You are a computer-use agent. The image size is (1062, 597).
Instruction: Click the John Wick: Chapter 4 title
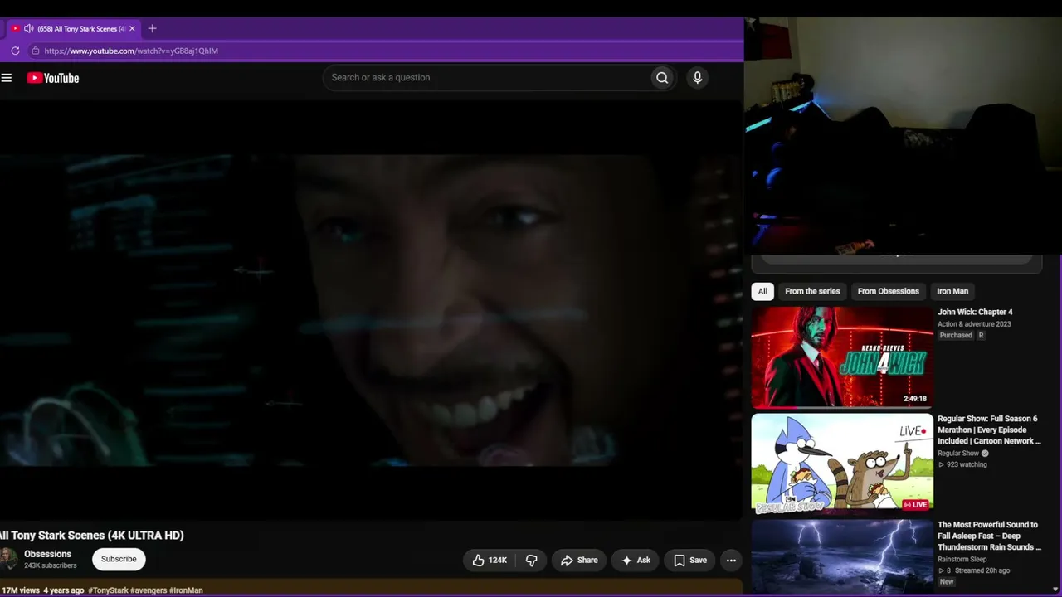975,313
